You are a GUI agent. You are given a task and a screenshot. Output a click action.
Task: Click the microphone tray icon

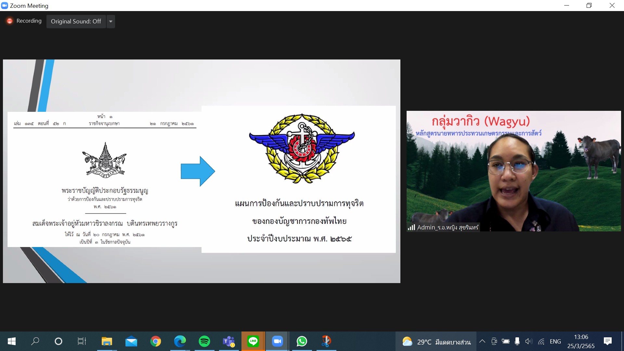(517, 341)
